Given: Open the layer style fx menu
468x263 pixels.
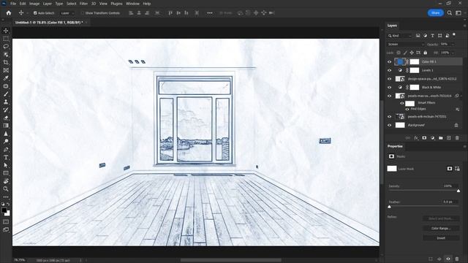Looking at the screenshot, I should coord(416,138).
